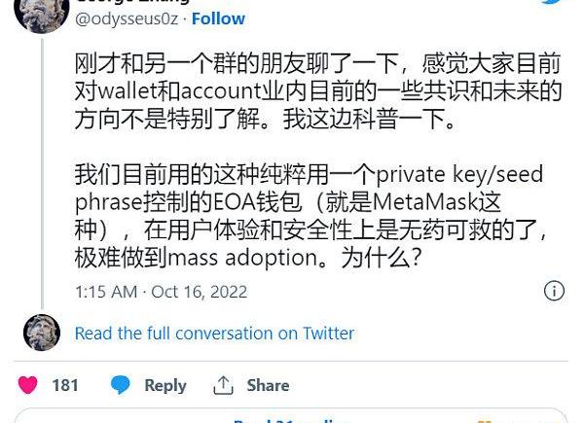Follow the @odysseus0z account

coord(218,18)
